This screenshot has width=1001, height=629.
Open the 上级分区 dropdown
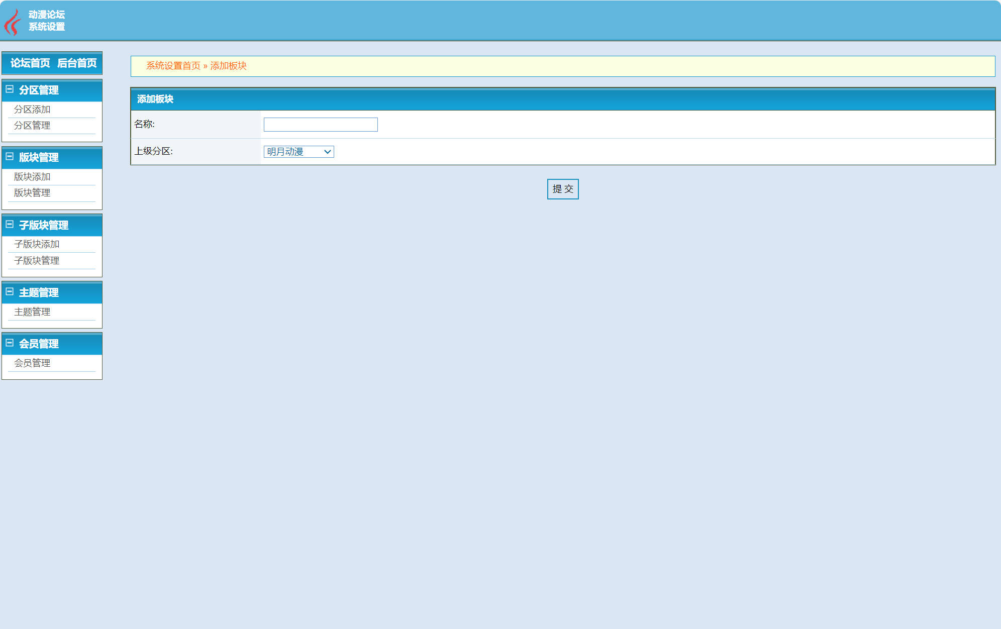[x=298, y=152]
